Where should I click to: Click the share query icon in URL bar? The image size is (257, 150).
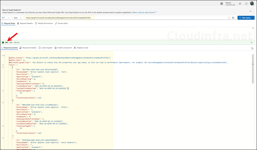[x=233, y=18]
